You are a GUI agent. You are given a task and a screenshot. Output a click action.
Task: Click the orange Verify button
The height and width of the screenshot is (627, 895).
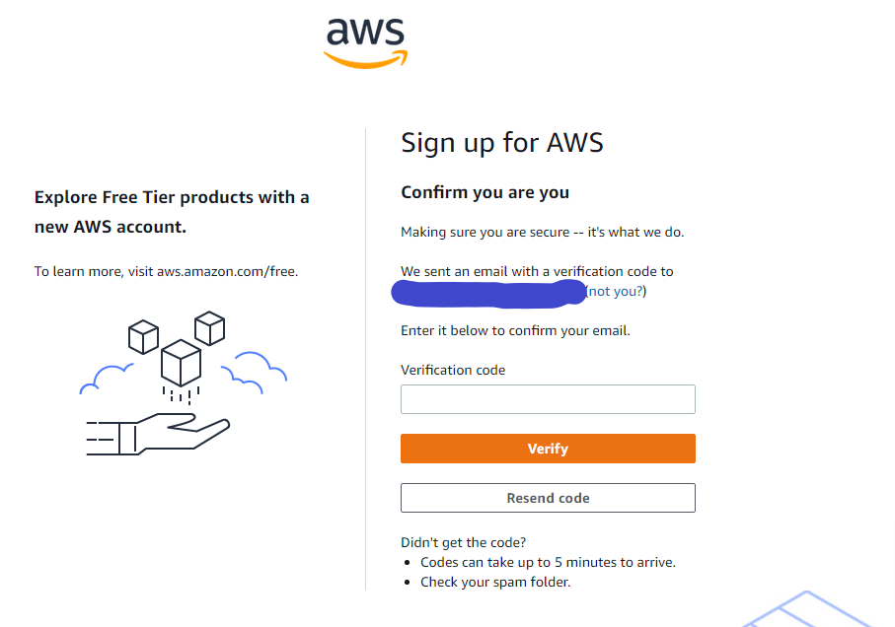548,449
